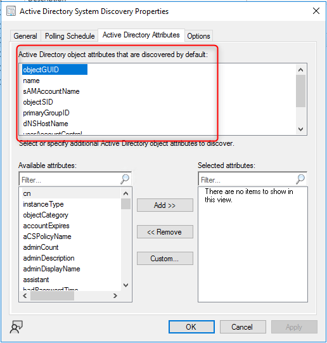Viewport: 327px width, 343px height.
Task: Select objectGUID in default attributes list
Action: point(54,70)
